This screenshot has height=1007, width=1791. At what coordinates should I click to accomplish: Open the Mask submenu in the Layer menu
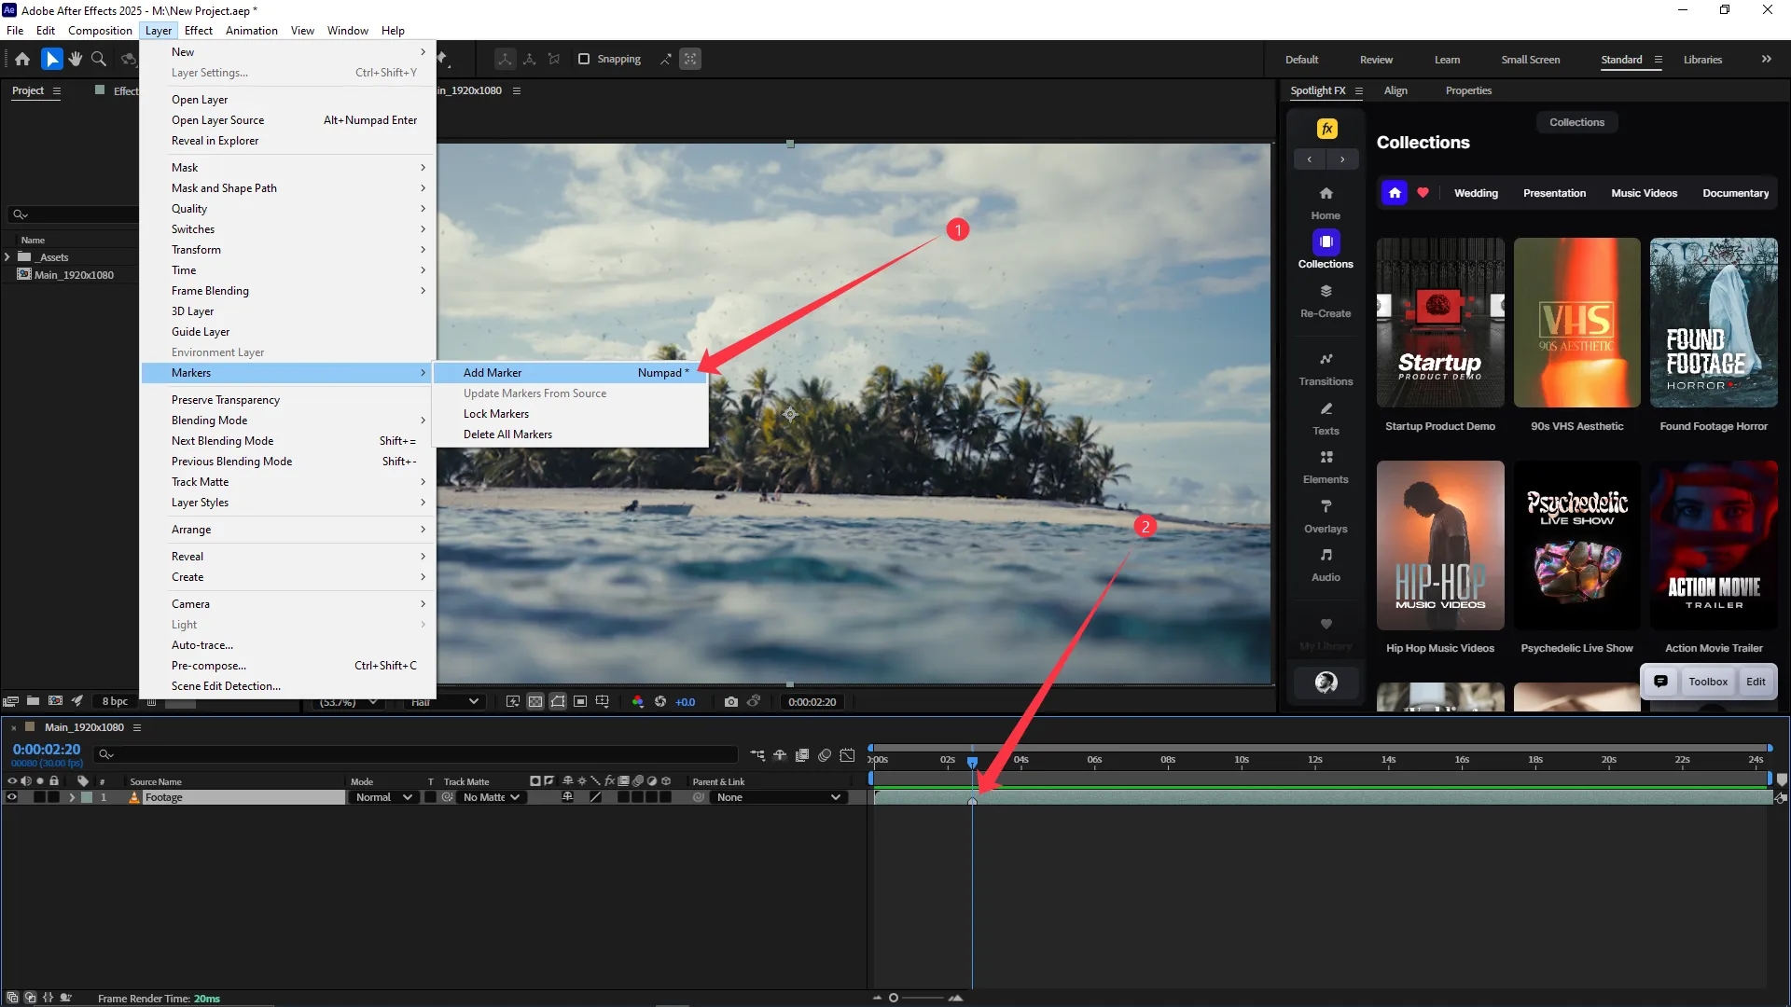[x=289, y=168]
